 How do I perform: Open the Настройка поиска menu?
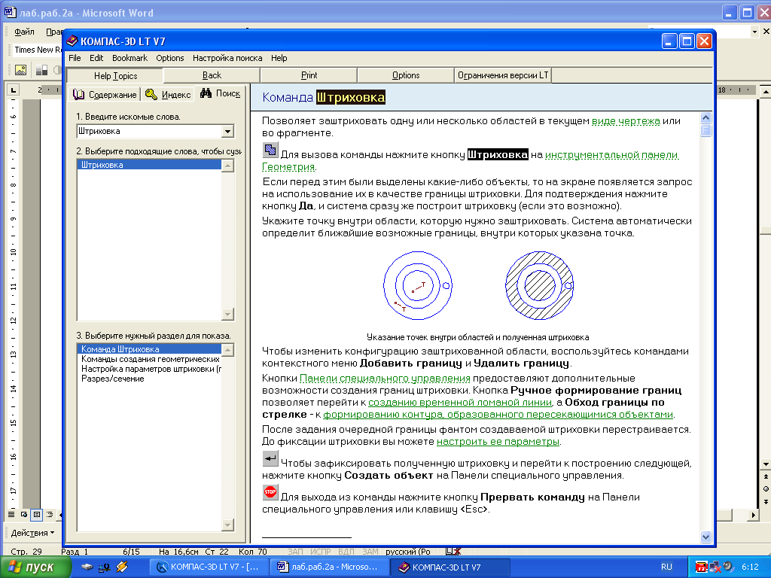point(227,58)
